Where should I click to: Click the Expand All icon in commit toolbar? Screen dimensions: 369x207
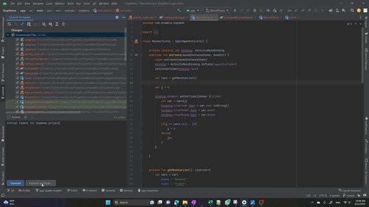point(57,24)
